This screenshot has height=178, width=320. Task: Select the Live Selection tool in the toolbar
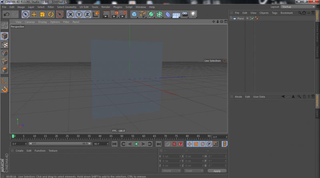pyautogui.click(x=26, y=14)
